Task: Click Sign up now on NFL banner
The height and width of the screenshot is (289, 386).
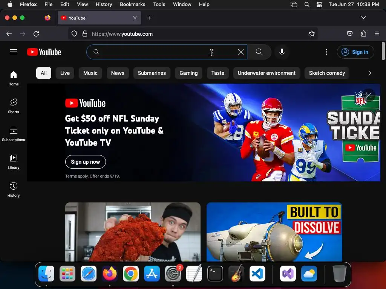Action: point(86,162)
